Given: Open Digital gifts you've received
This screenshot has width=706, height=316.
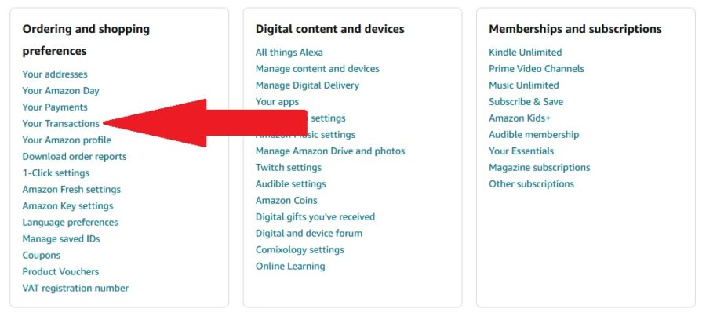Looking at the screenshot, I should [315, 217].
